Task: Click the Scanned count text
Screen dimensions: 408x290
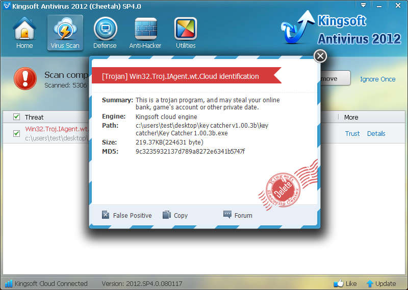Action: [66, 85]
